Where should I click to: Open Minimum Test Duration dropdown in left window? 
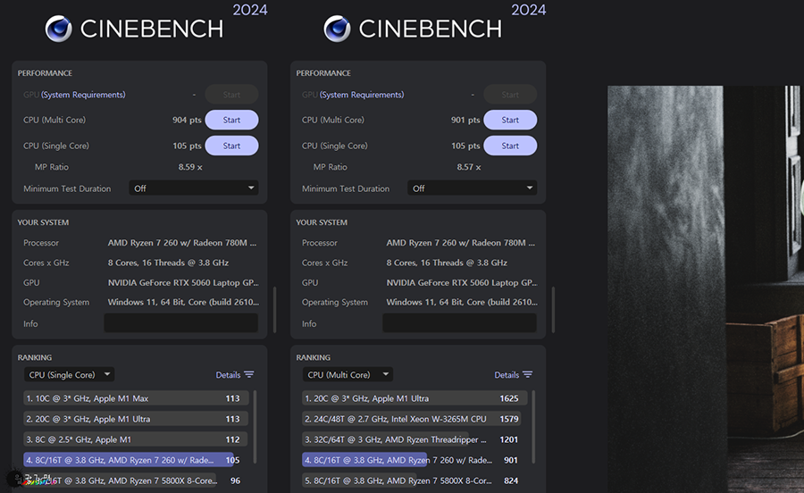[x=193, y=188]
